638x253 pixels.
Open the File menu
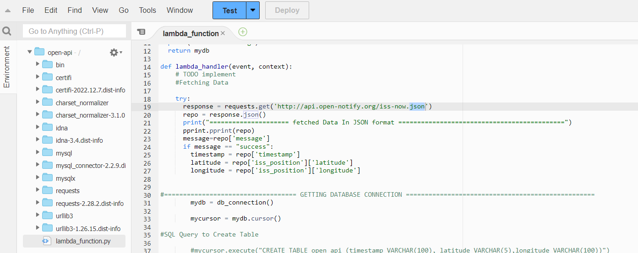coord(28,10)
